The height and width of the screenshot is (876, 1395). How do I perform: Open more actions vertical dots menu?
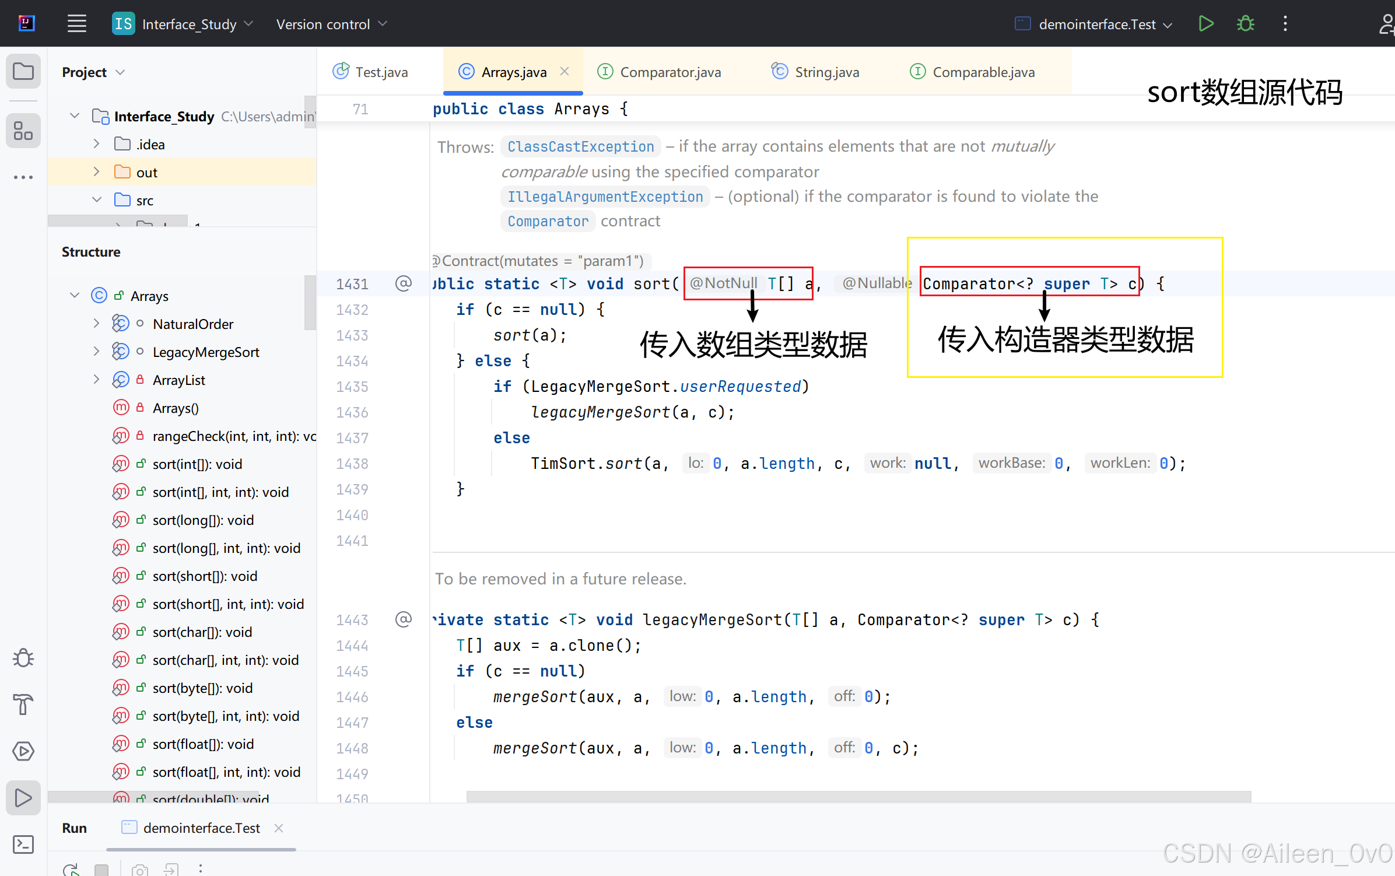[1285, 24]
